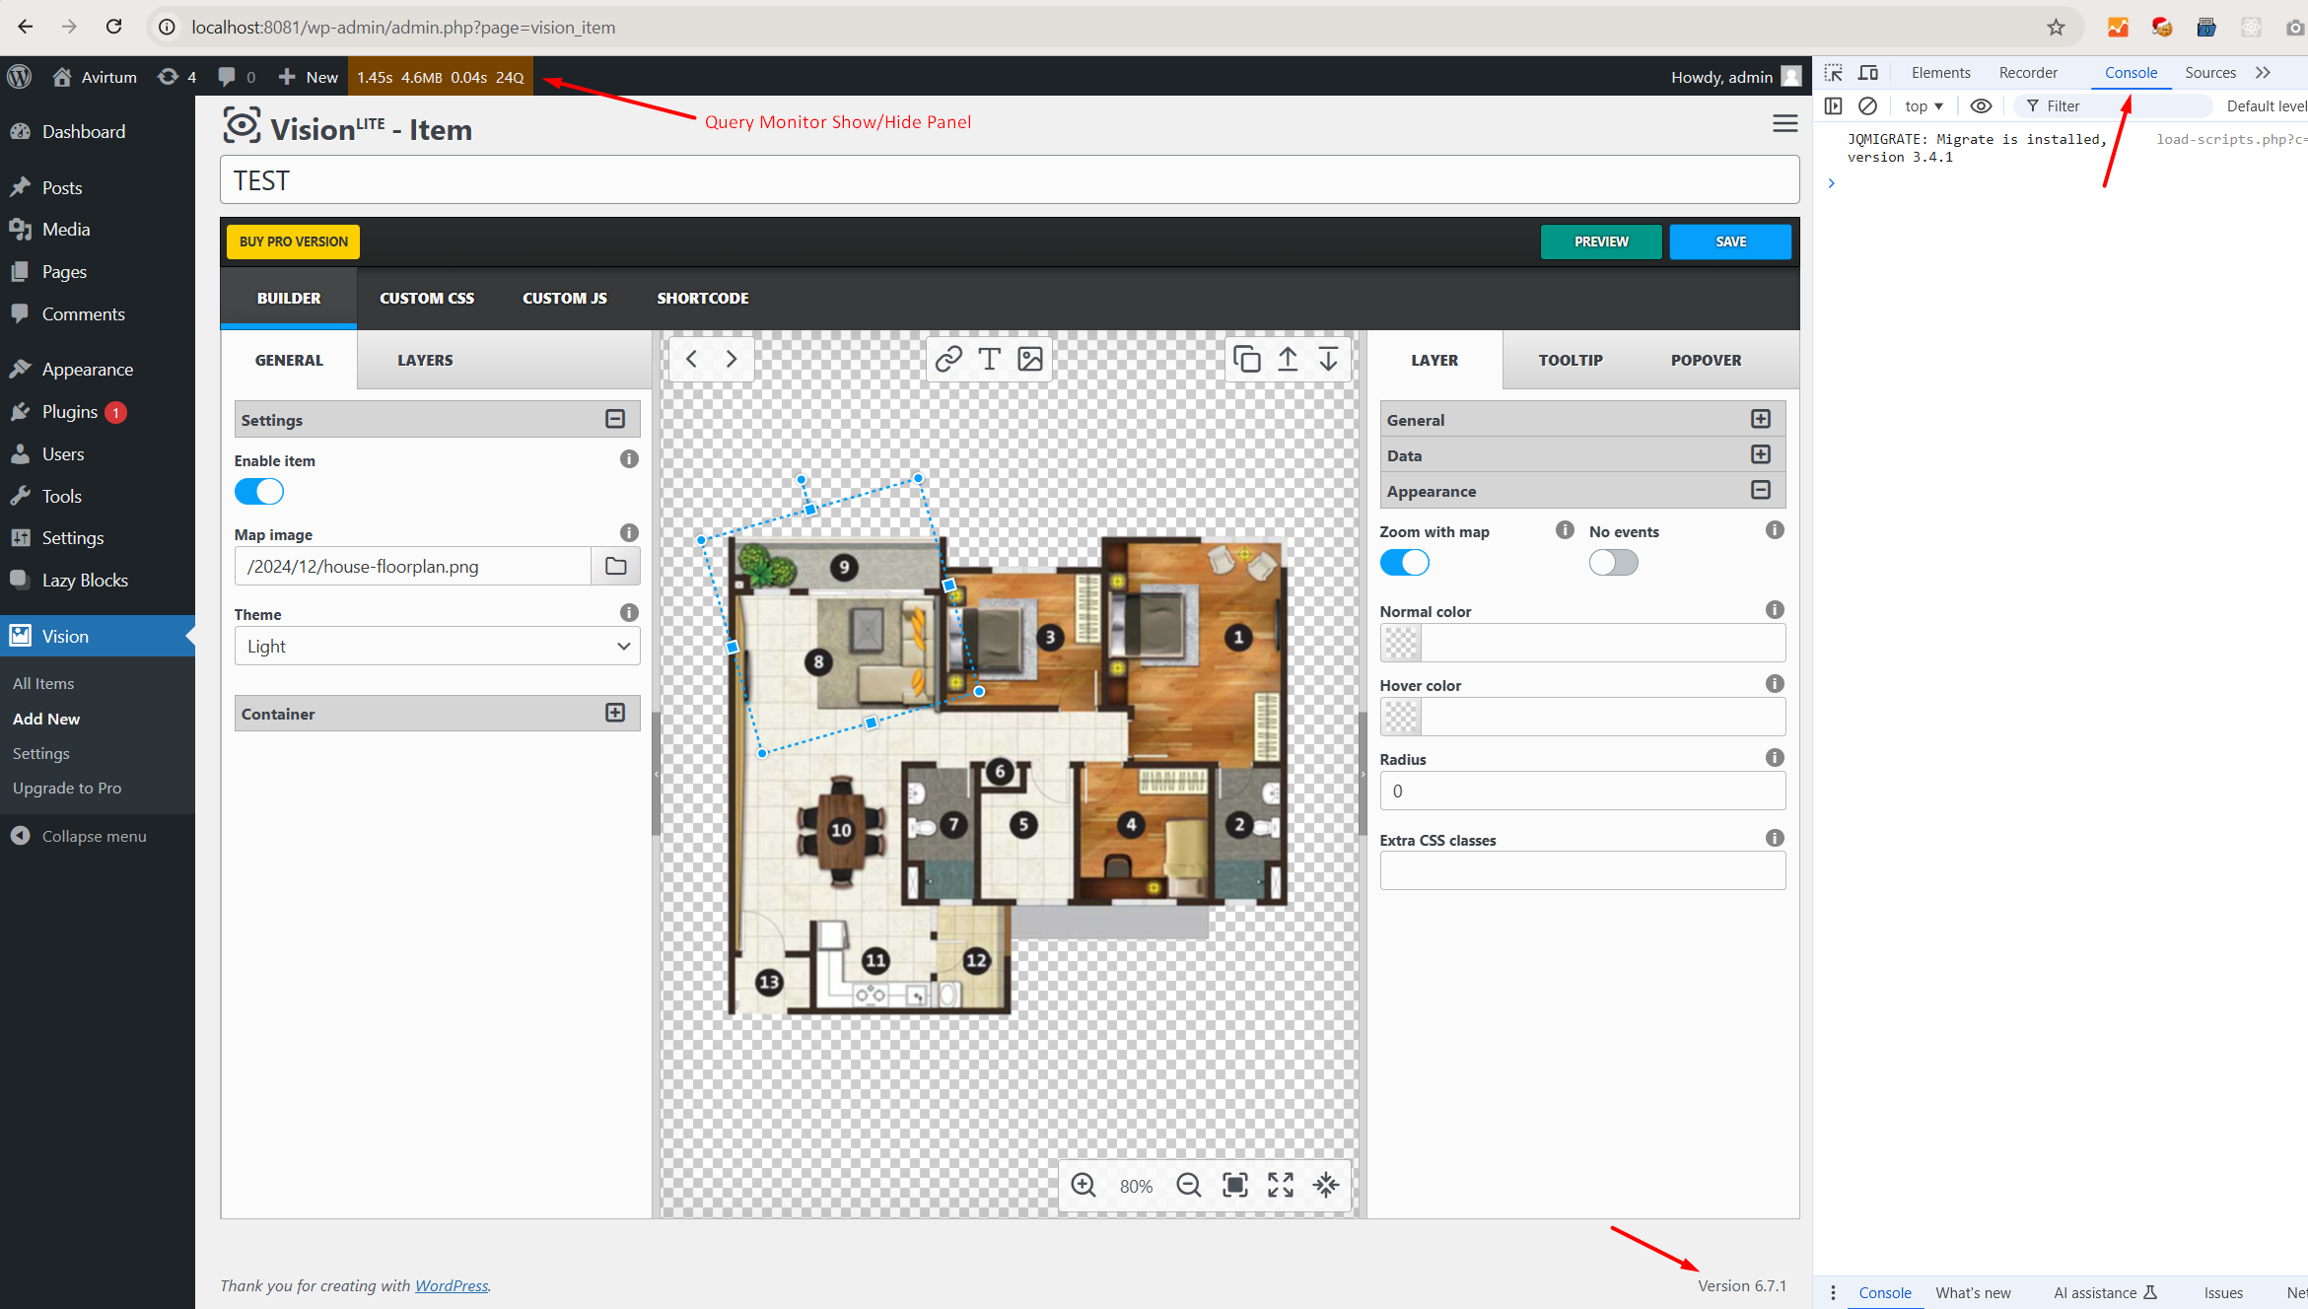Image resolution: width=2308 pixels, height=1309 pixels.
Task: Show info for Extra CSS classes
Action: coord(1775,839)
